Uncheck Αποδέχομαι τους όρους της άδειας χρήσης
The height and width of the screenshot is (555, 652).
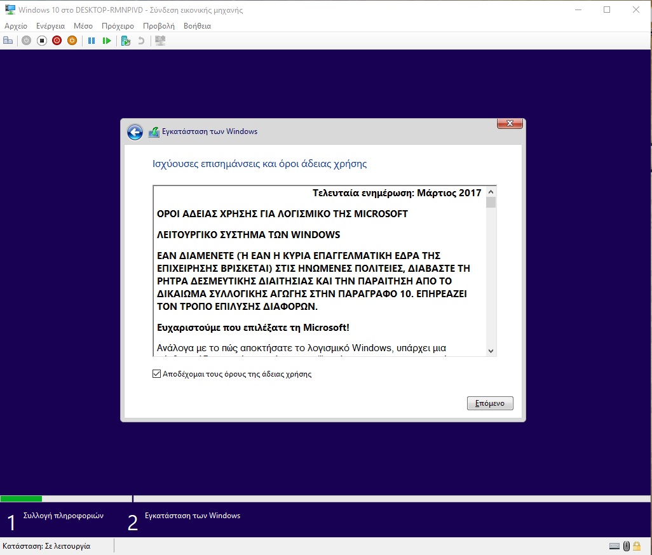(156, 374)
